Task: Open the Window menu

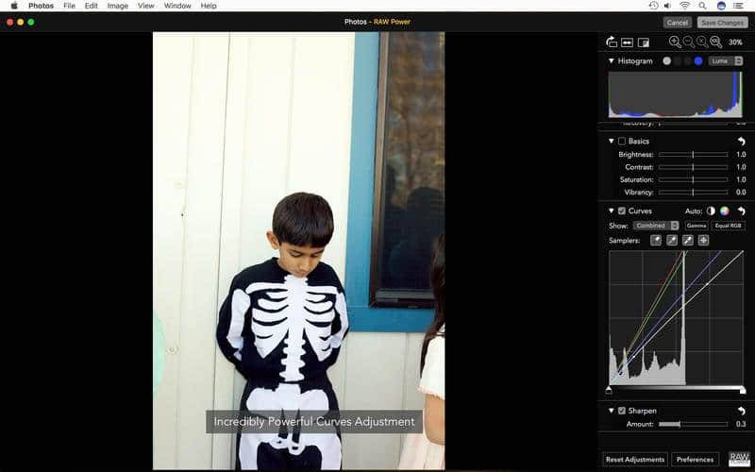Action: tap(177, 6)
